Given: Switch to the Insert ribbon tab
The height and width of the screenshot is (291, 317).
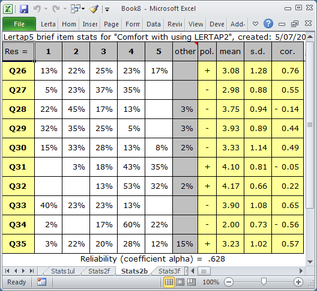Looking at the screenshot, I should [x=90, y=24].
